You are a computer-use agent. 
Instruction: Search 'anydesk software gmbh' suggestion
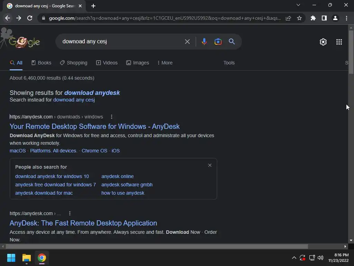127,185
